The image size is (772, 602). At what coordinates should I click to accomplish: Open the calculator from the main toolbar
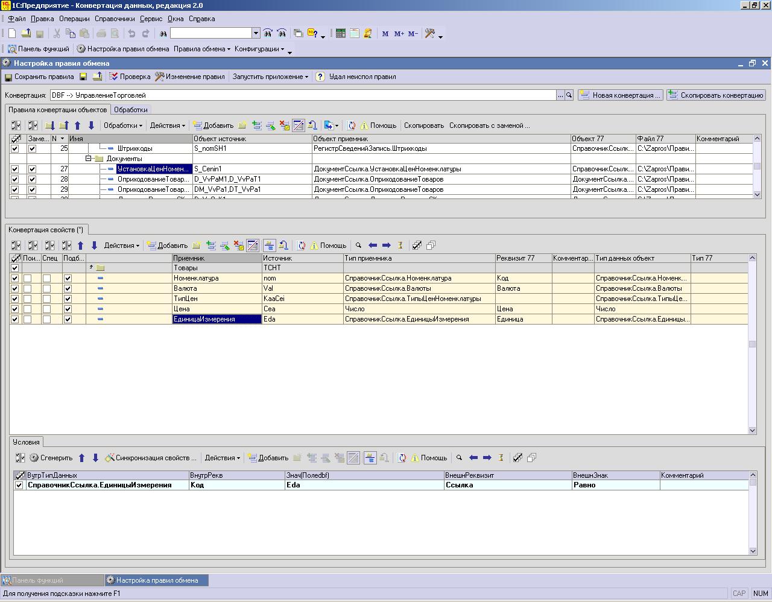(x=341, y=34)
